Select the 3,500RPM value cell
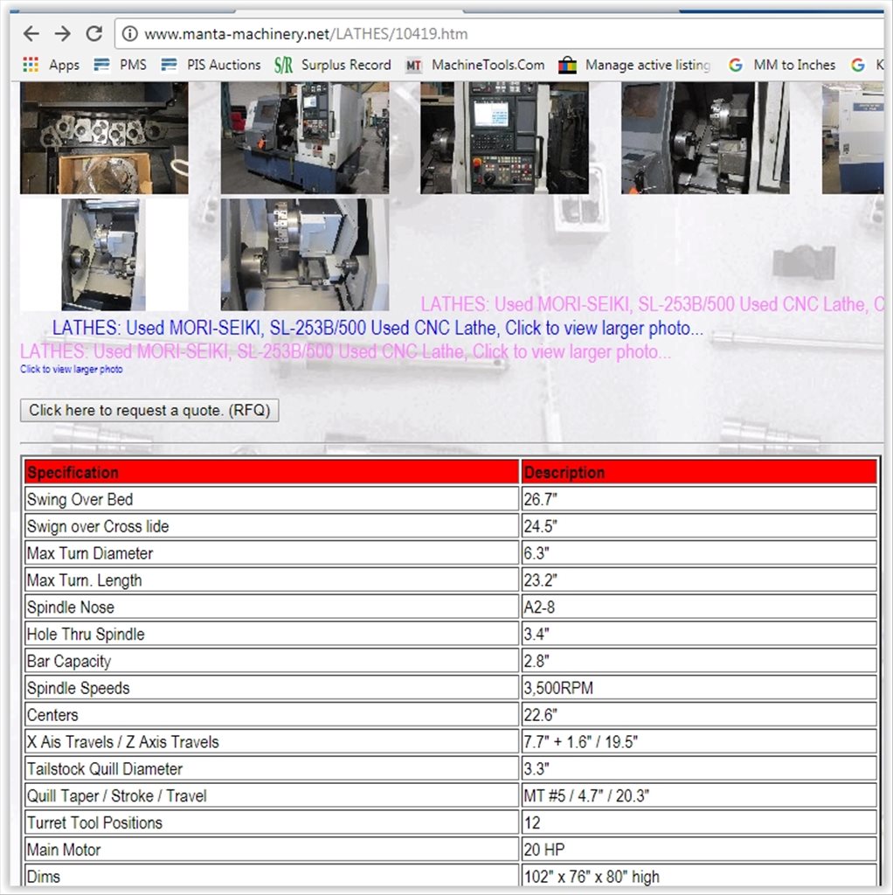Screen dimensions: 893x895 [699, 688]
